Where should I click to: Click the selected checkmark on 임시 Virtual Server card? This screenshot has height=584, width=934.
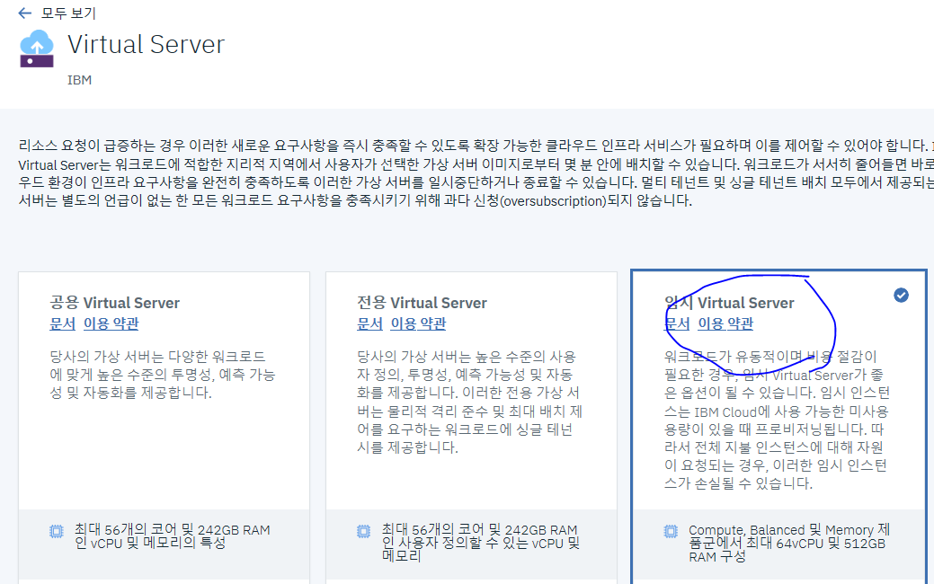pos(902,295)
